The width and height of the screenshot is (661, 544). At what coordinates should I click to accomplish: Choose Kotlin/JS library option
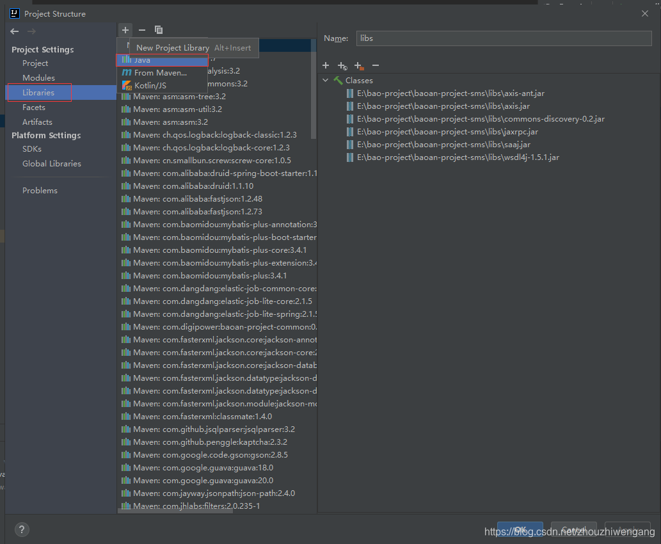pyautogui.click(x=163, y=86)
